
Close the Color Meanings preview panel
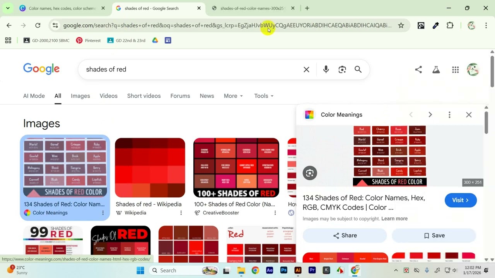(x=469, y=115)
